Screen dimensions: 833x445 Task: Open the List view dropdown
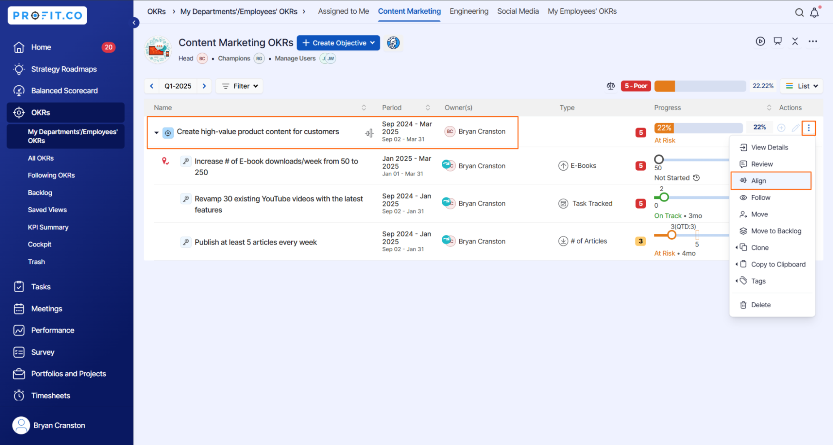(801, 86)
